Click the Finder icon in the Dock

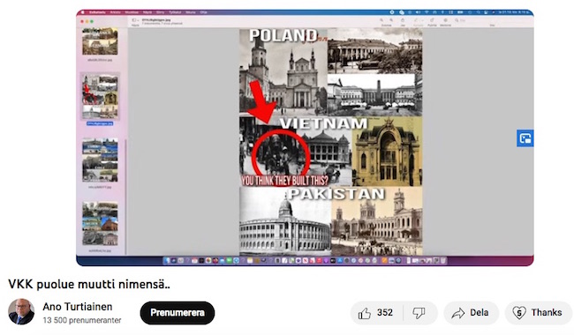[167, 260]
